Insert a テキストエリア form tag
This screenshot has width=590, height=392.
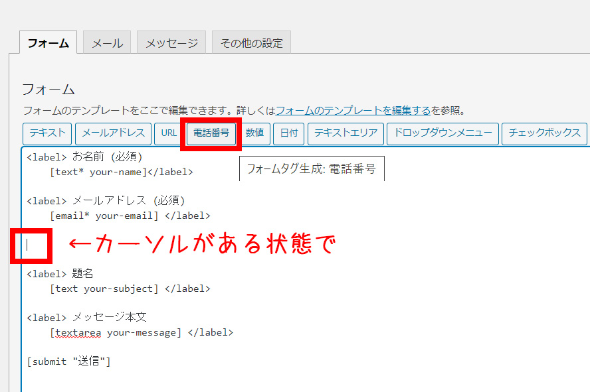[x=345, y=133]
